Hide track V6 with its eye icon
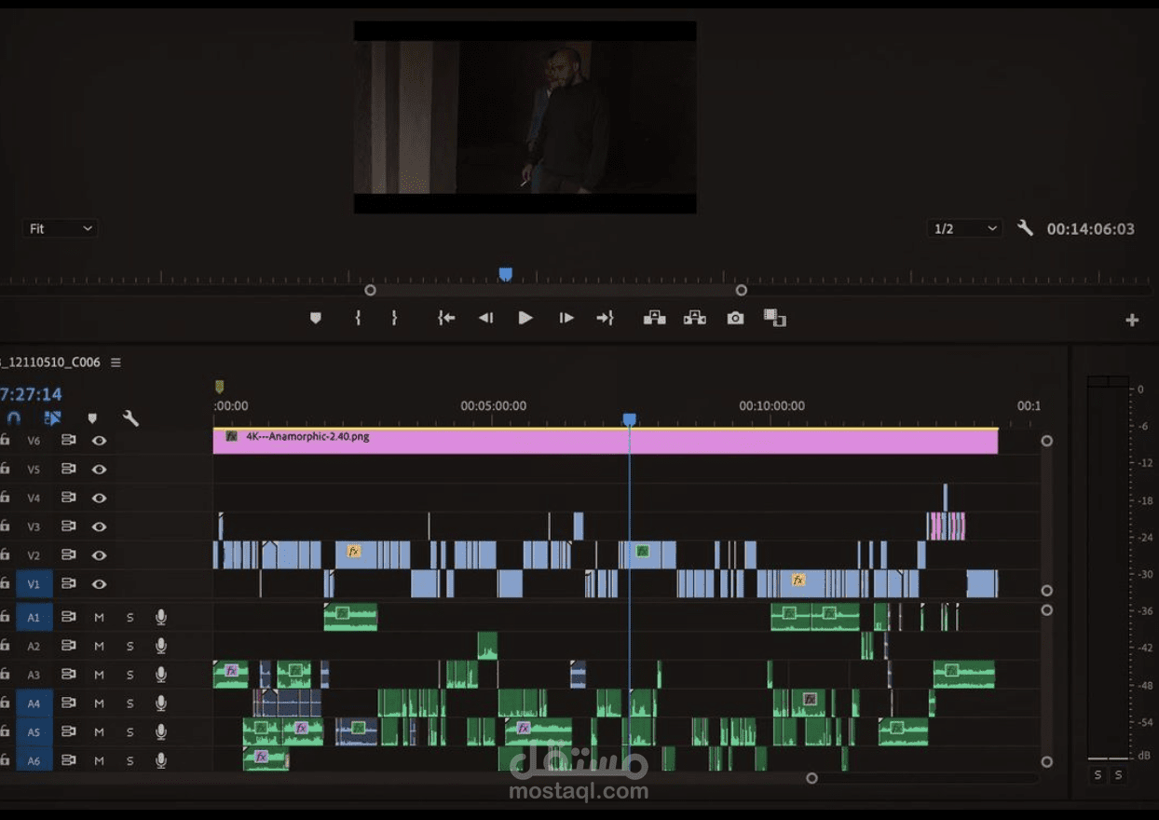The image size is (1159, 820). pos(99,440)
